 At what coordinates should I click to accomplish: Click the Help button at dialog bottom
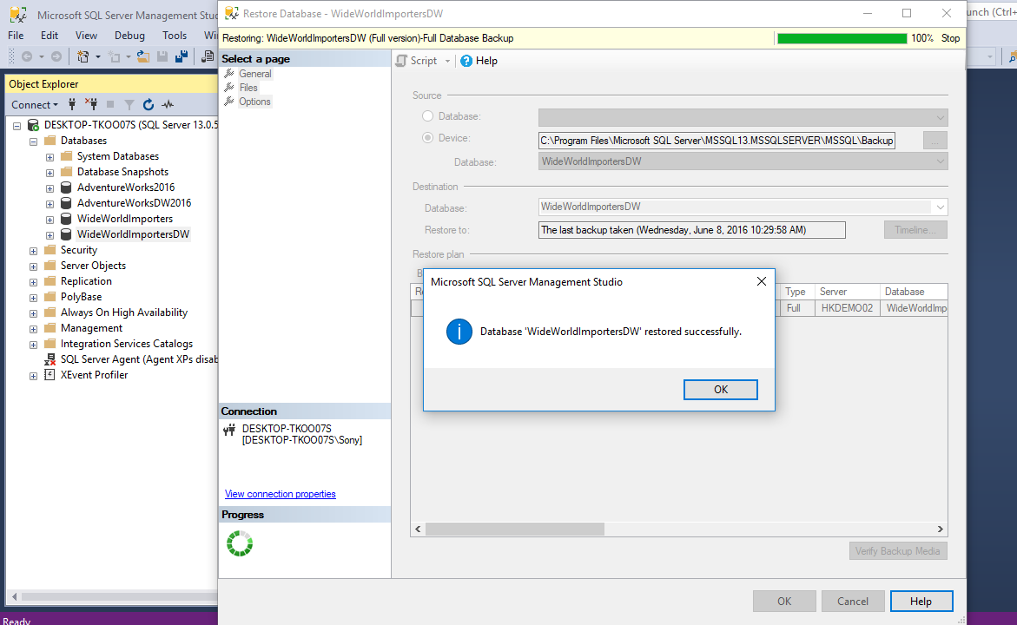(921, 601)
